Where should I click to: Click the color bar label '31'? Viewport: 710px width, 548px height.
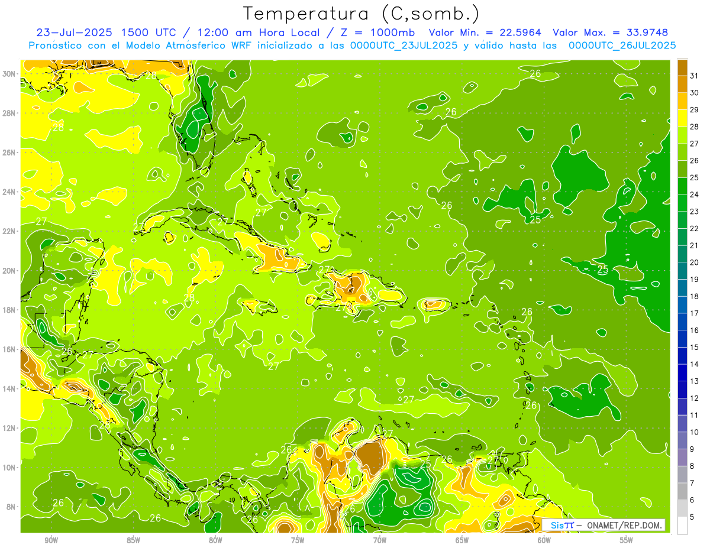[695, 75]
